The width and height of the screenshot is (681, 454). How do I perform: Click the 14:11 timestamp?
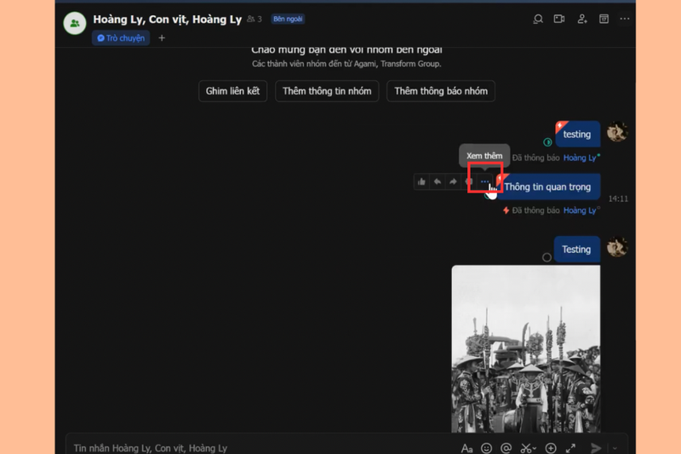tap(618, 199)
